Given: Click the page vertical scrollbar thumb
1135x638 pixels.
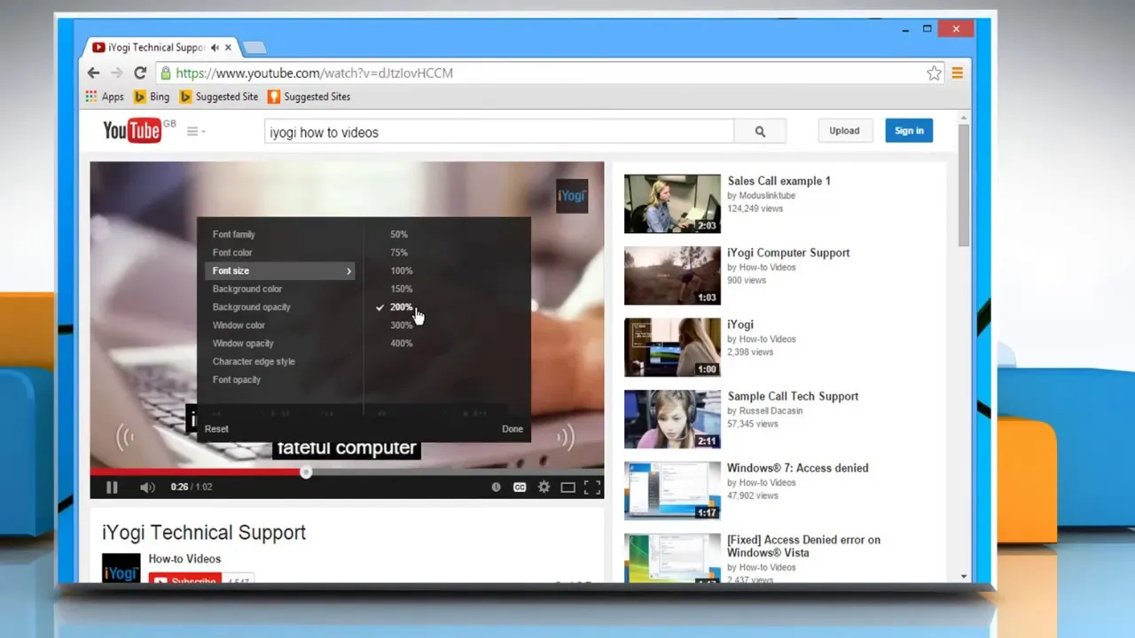Looking at the screenshot, I should 964,184.
